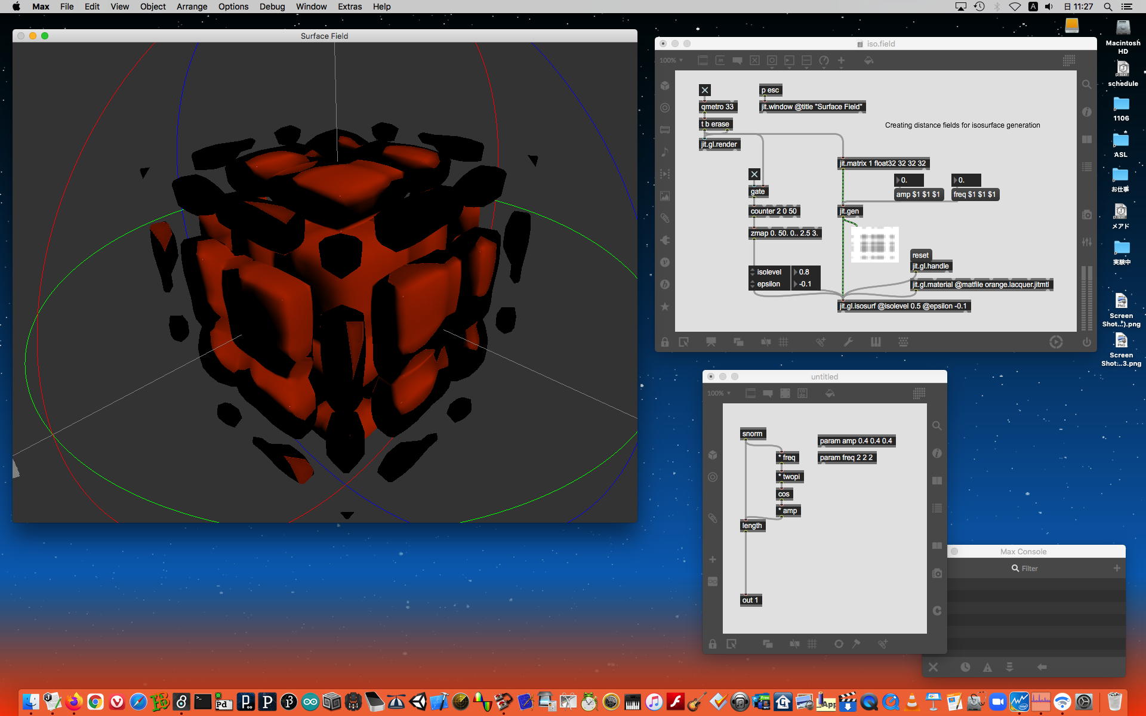Toggle patcher lock in iso.field window
1146x716 pixels.
pyautogui.click(x=664, y=342)
